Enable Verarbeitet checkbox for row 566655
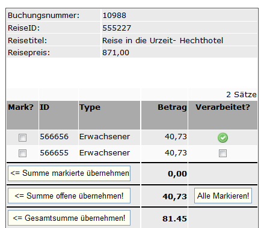 pyautogui.click(x=223, y=154)
